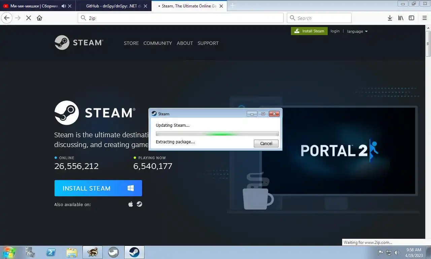The width and height of the screenshot is (431, 259).
Task: Open the browser home page icon
Action: pyautogui.click(x=39, y=18)
